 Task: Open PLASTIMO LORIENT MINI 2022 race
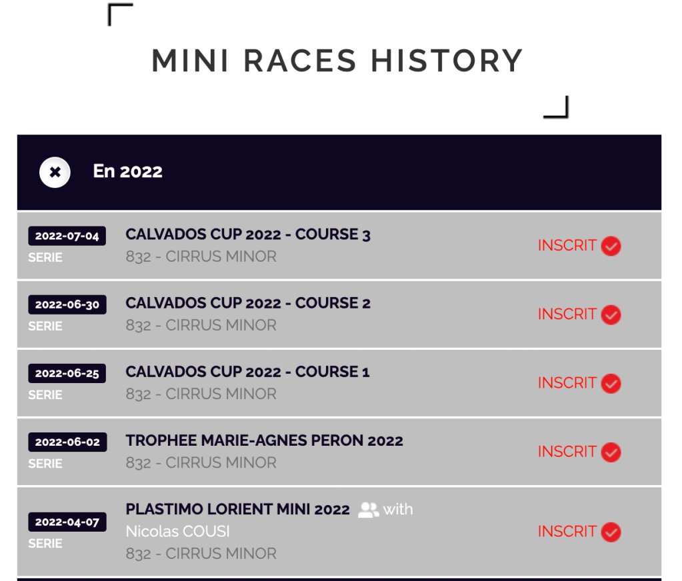(237, 510)
